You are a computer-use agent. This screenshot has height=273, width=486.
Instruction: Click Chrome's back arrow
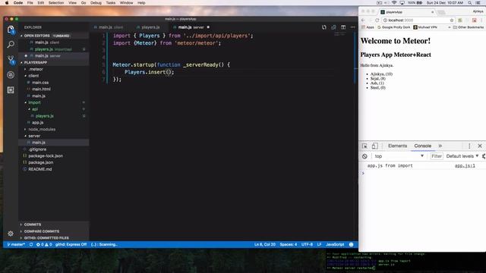pyautogui.click(x=363, y=20)
